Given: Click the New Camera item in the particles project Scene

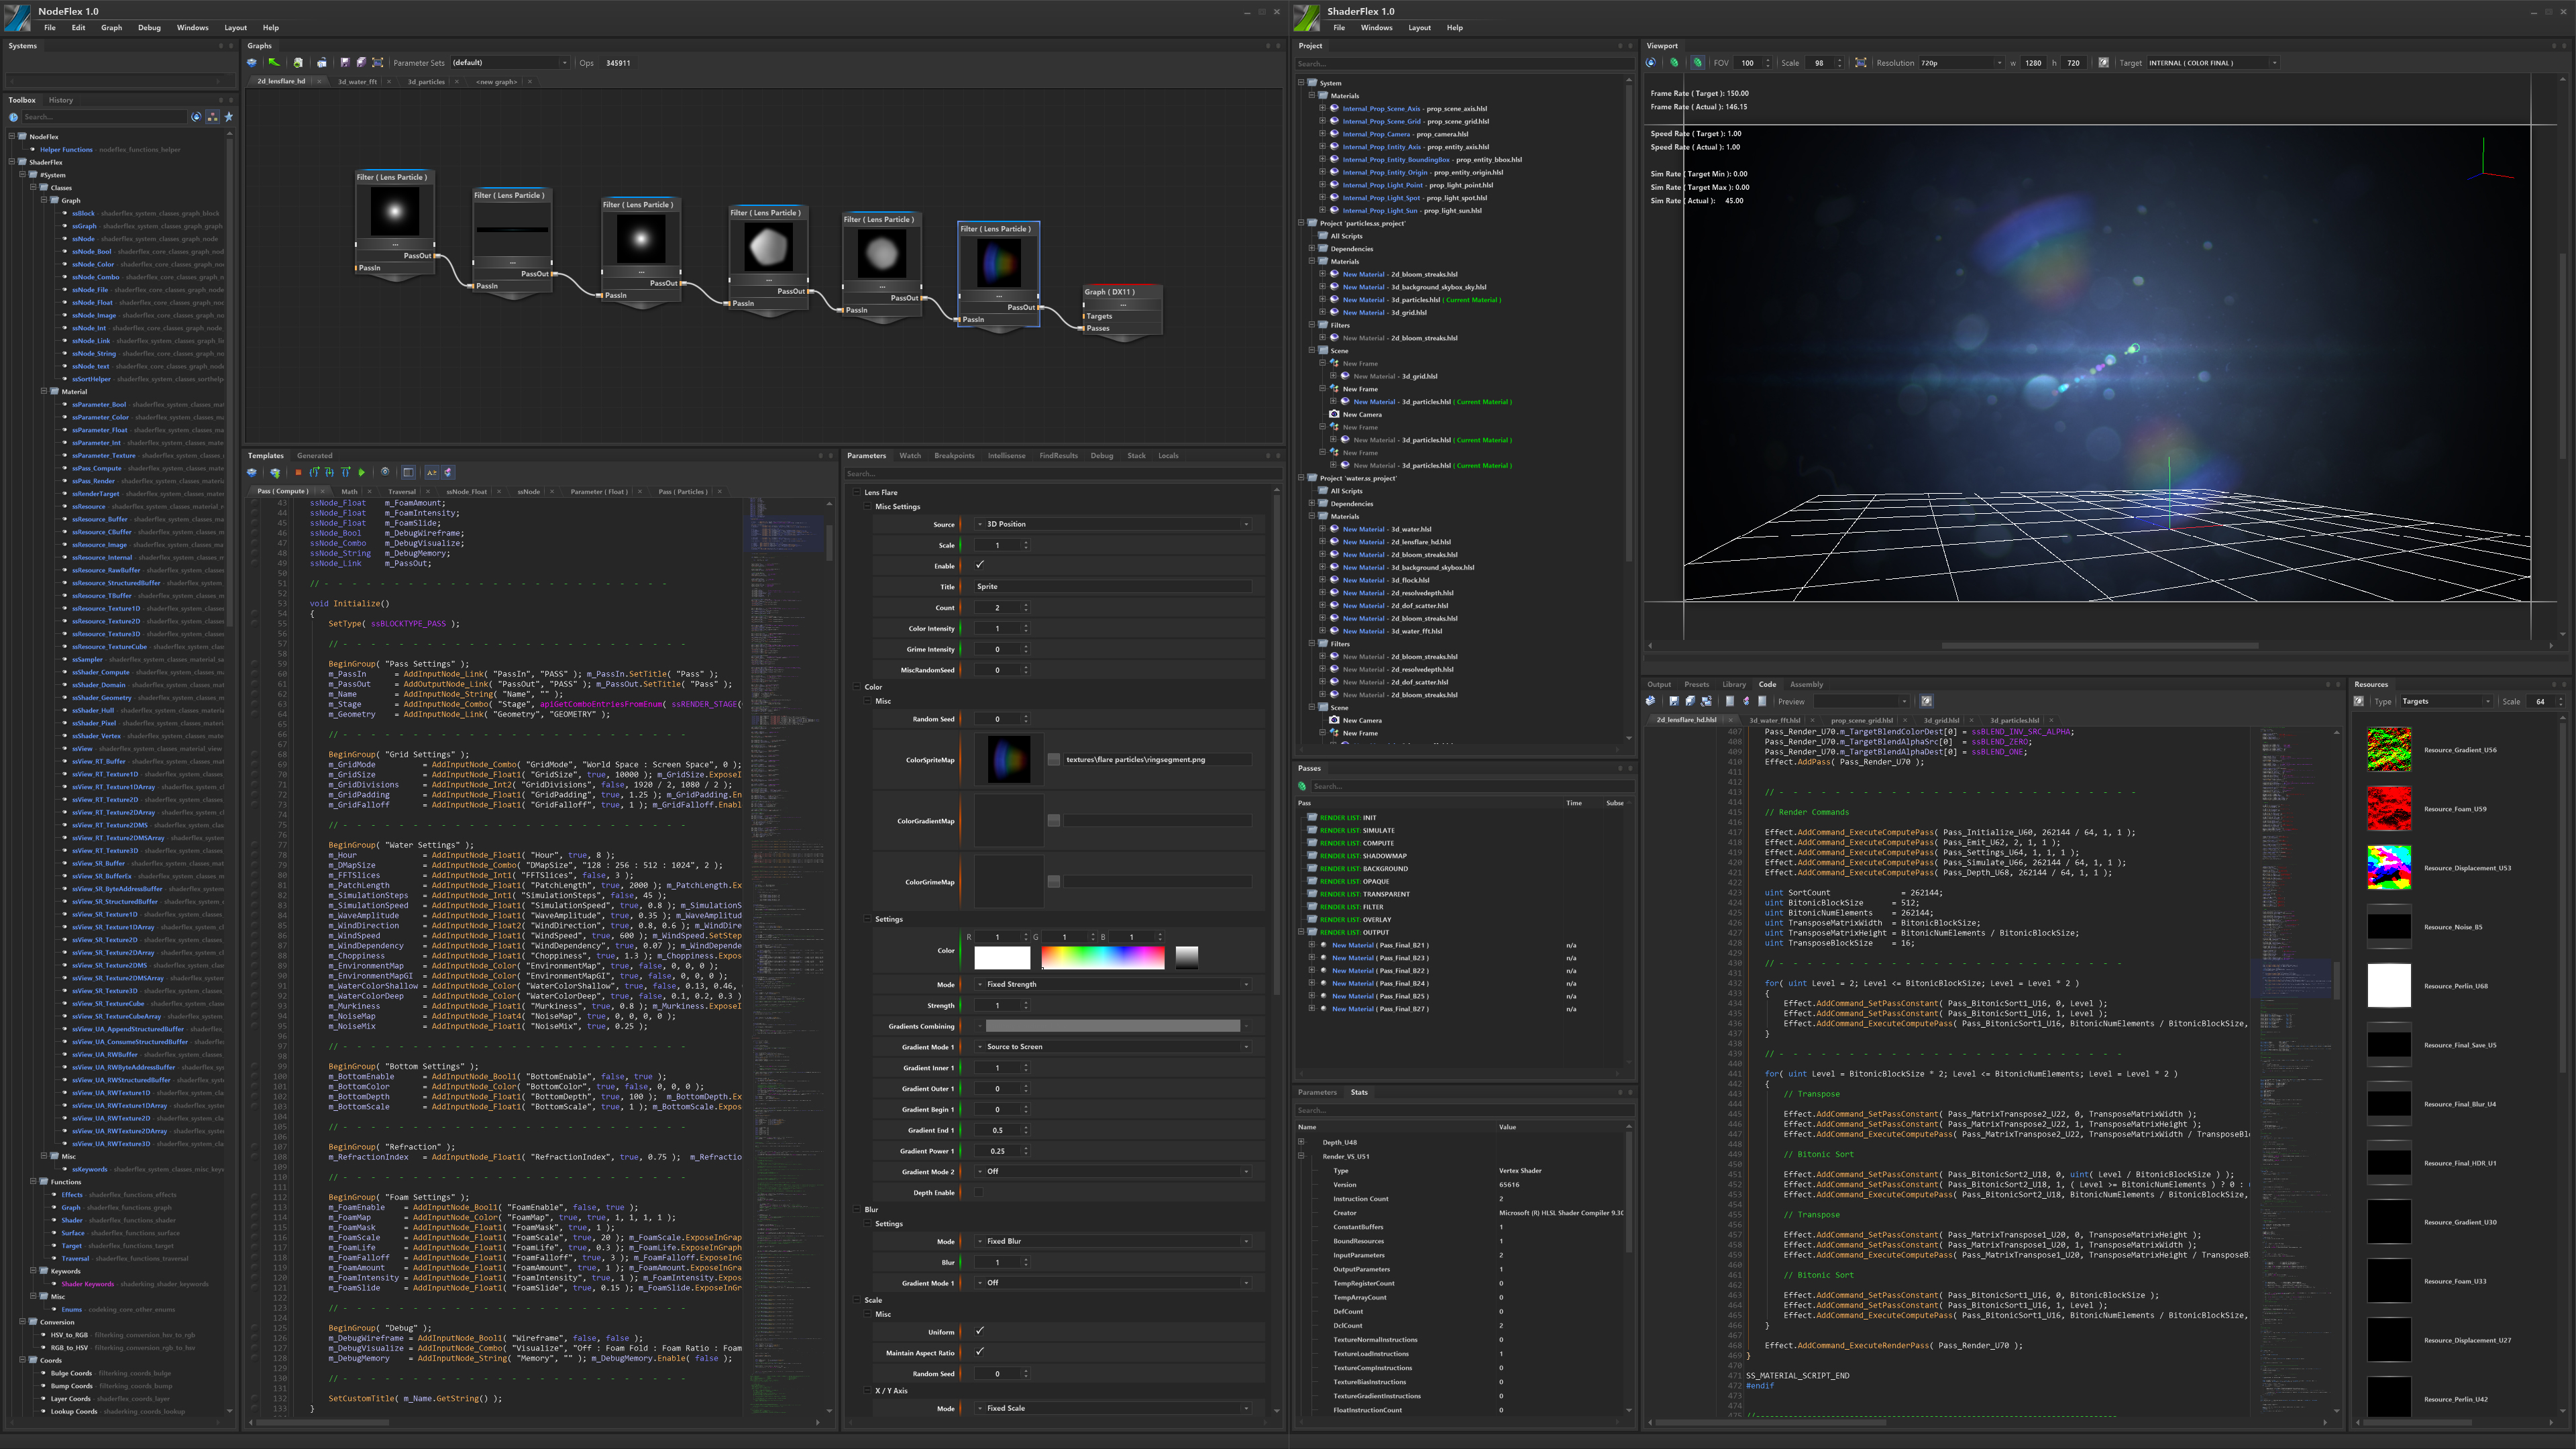Looking at the screenshot, I should (1362, 414).
